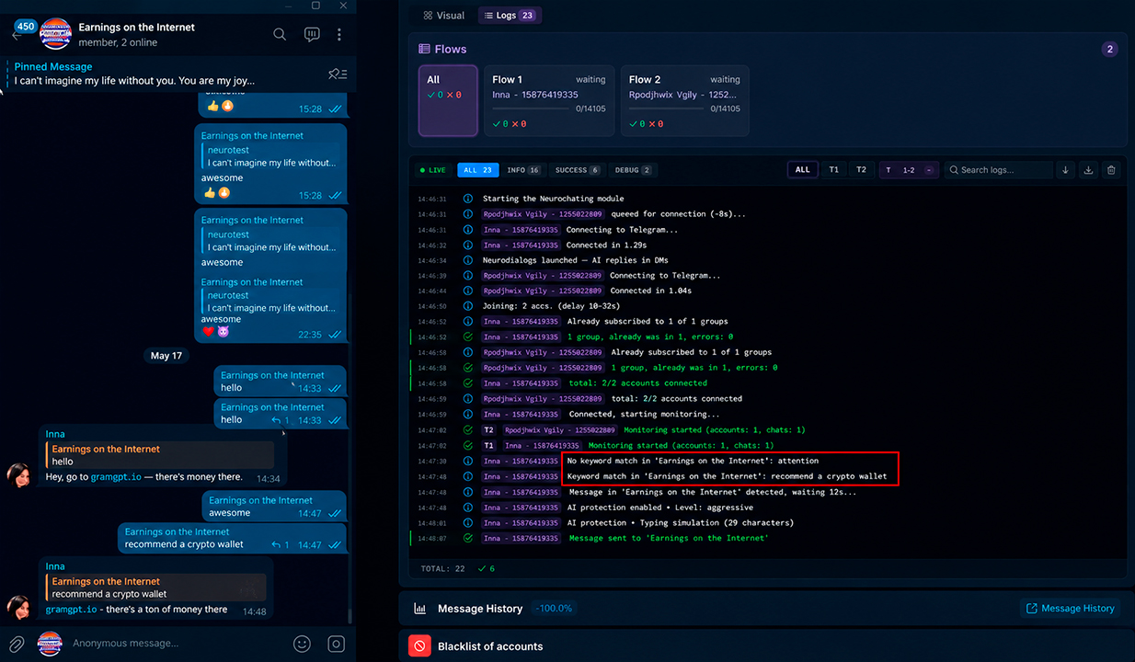Click the May 17 date separator
This screenshot has height=662, width=1135.
point(166,356)
